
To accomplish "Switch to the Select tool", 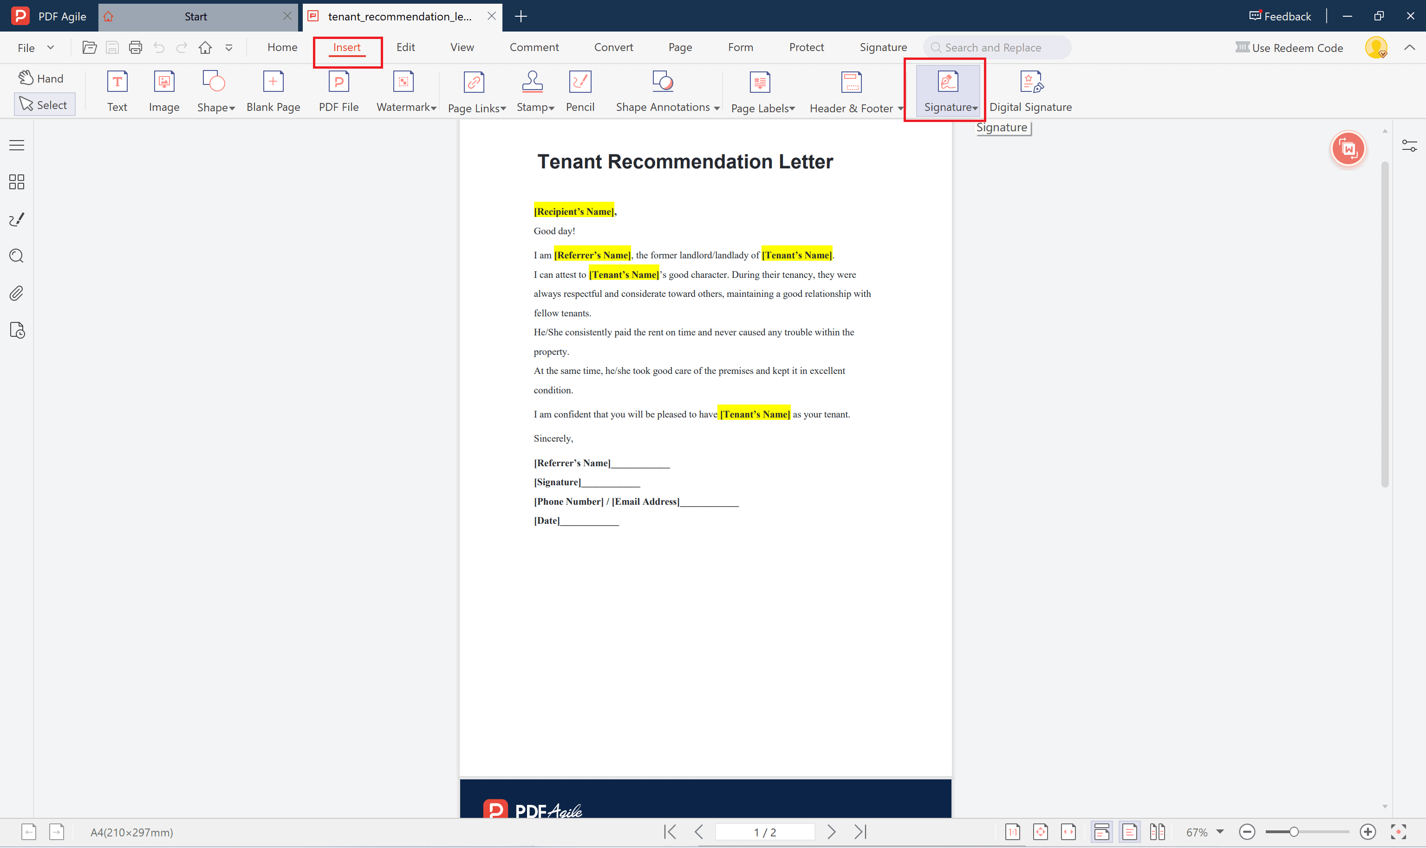I will pos(45,104).
